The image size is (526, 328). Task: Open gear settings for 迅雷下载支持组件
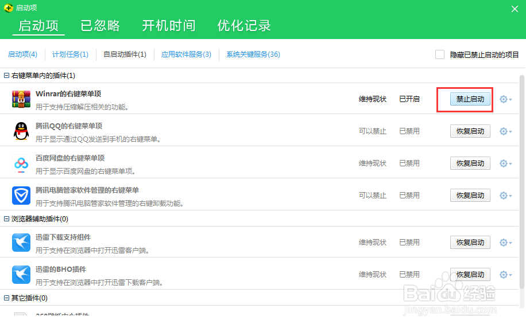click(505, 243)
